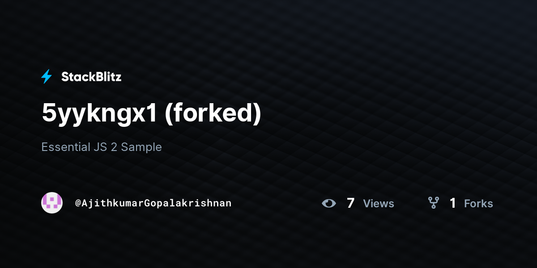
Task: Select the number 1 fork count
Action: (x=453, y=203)
